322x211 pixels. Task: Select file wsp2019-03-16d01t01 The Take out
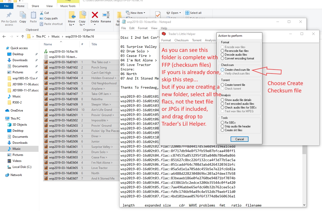(81, 62)
